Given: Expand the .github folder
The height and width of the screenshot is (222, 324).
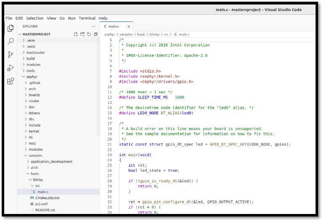Looking at the screenshot, I should tap(58, 83).
